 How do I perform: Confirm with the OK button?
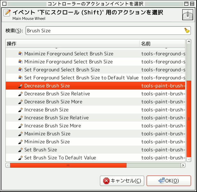point(168,181)
